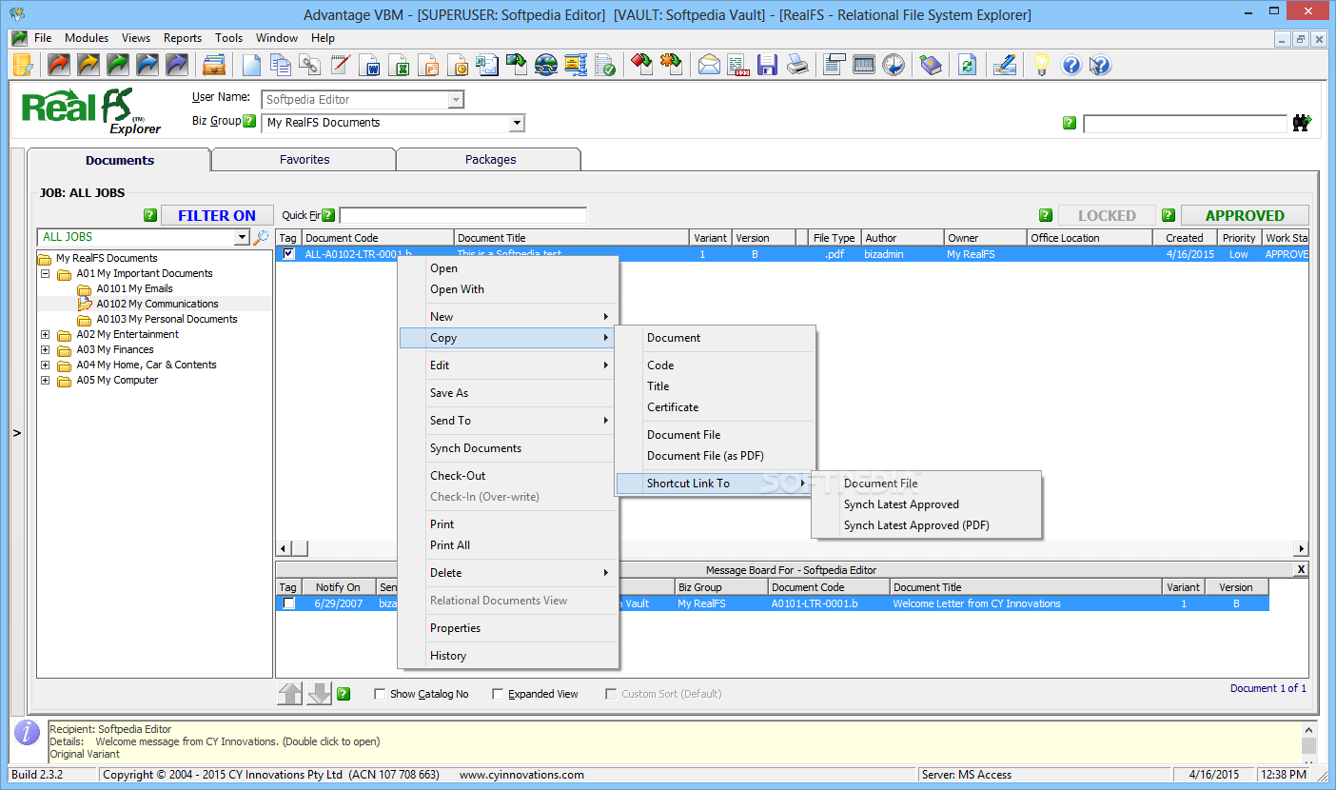Untick the tag checkbox for ALL-A0102-LTR-0001.b
This screenshot has width=1336, height=790.
click(288, 254)
